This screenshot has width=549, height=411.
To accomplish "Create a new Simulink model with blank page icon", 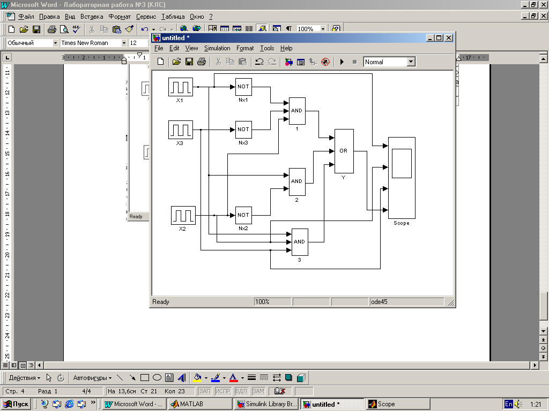I will pos(160,62).
